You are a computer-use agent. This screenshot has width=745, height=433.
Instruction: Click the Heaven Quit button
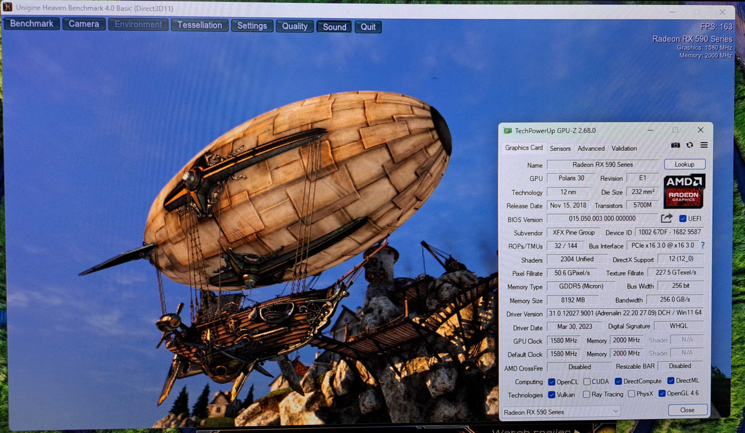coord(368,27)
